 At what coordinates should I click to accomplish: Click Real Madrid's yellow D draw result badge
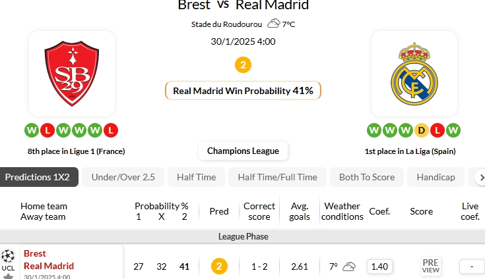pyautogui.click(x=422, y=130)
